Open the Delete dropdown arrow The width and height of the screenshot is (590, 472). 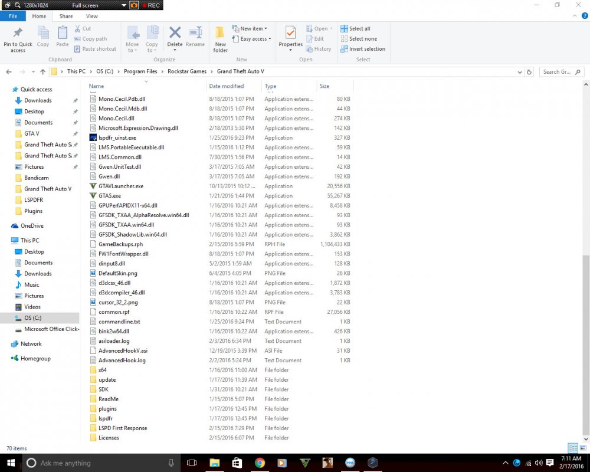pos(175,50)
